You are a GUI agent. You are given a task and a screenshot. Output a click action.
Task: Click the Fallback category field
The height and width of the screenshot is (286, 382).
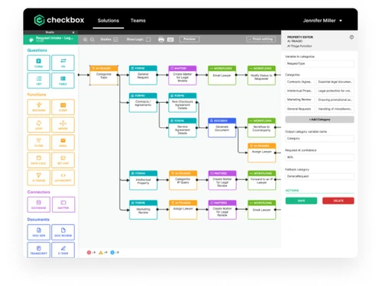coord(319,176)
